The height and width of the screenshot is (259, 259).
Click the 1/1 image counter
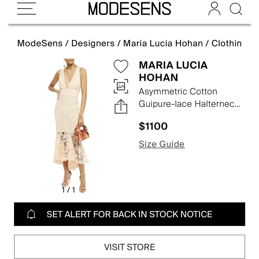[x=68, y=190]
